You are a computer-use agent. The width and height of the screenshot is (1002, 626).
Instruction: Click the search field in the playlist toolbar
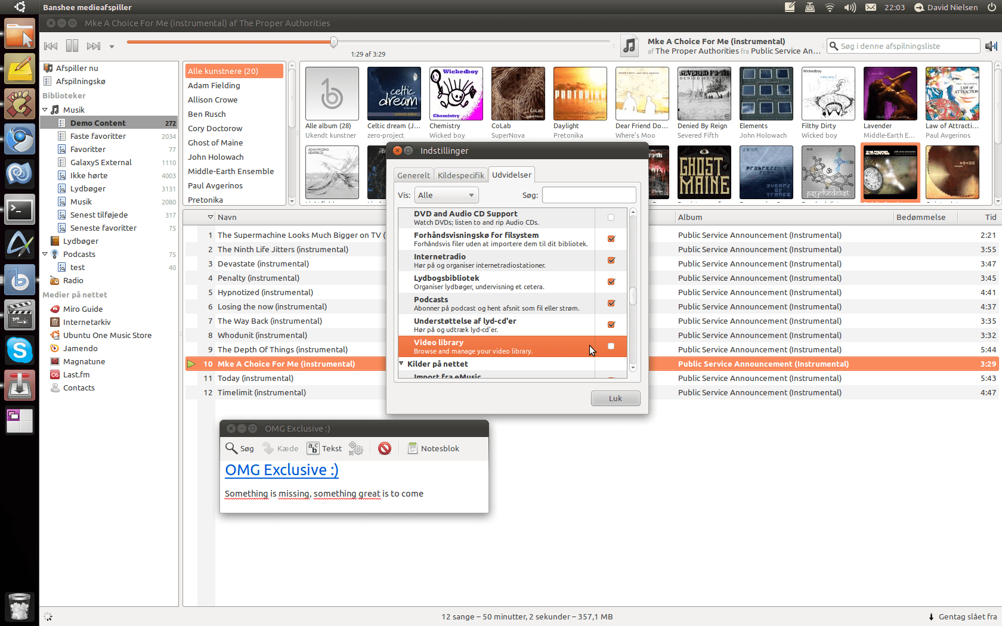903,46
